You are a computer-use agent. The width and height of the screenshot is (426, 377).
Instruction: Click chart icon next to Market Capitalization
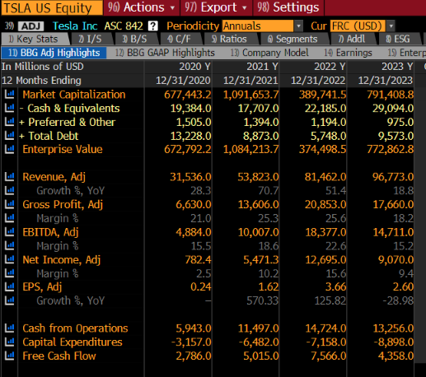9,95
